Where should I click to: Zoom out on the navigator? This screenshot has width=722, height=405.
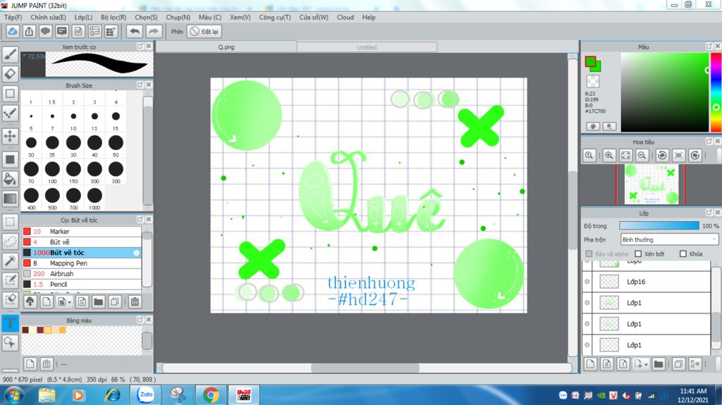(x=642, y=156)
